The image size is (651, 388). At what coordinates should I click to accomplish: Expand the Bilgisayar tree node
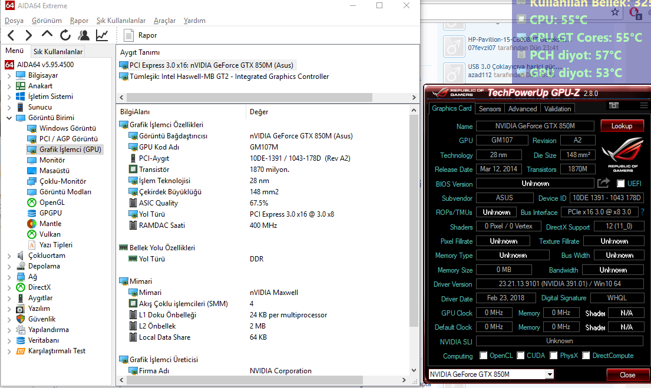pos(9,75)
